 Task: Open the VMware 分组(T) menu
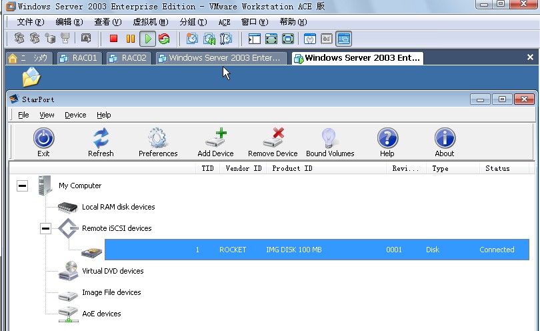click(193, 22)
